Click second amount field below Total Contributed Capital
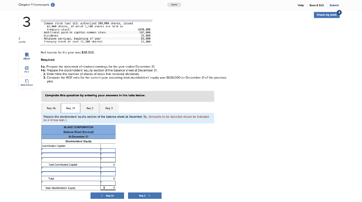 coord(108,174)
